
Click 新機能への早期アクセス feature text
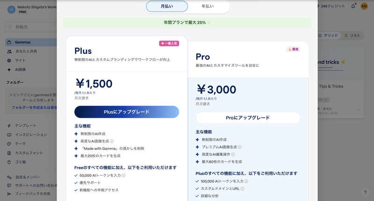point(99,190)
